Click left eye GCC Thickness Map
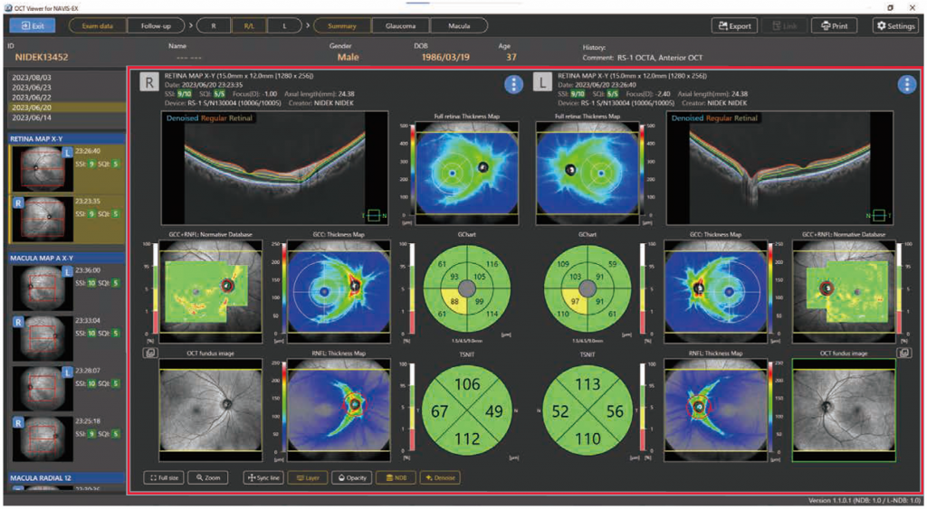 (715, 292)
